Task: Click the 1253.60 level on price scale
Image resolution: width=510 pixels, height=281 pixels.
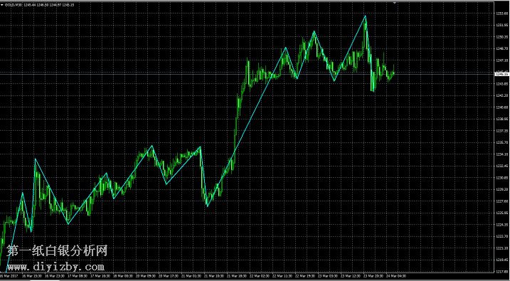Action: 501,14
